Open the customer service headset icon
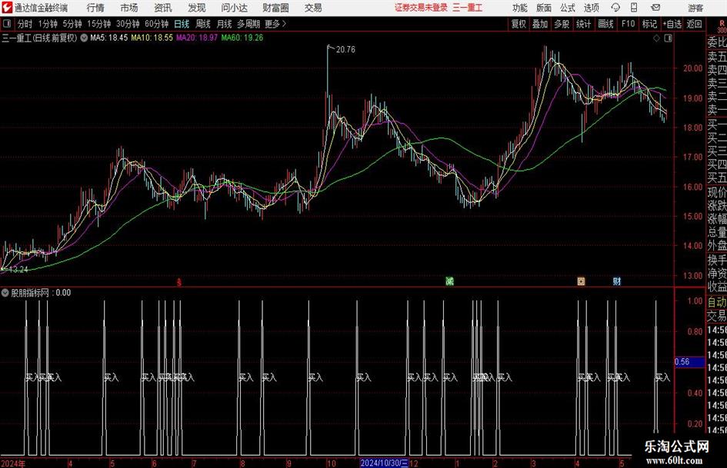Viewport: 727px width, 468px height. (x=615, y=8)
